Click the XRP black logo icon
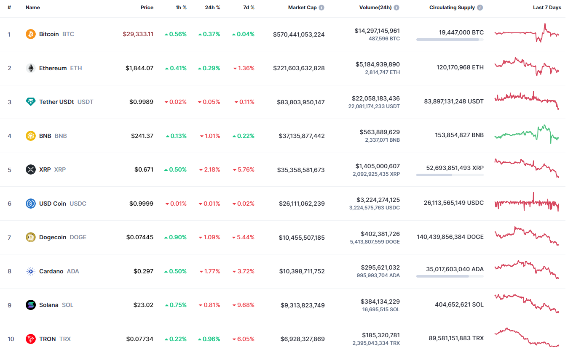The width and height of the screenshot is (584, 352). [30, 169]
